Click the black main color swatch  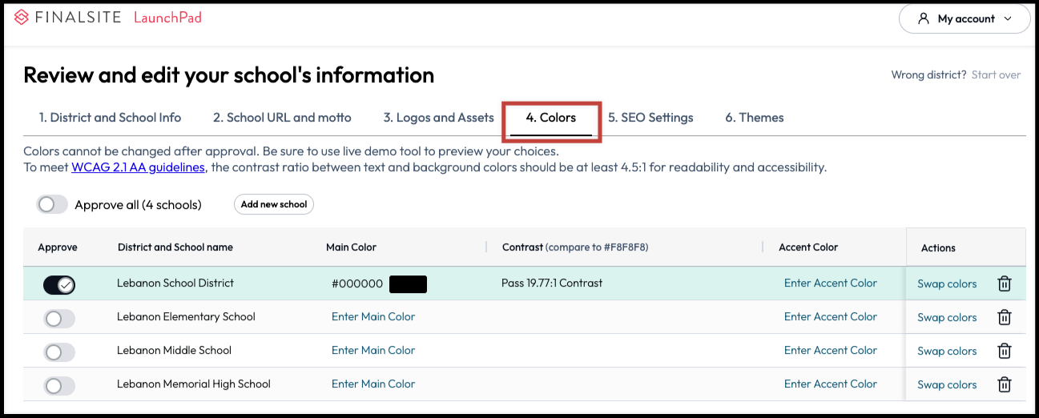408,284
